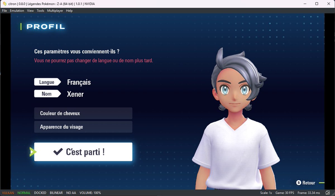Toggle DOCKED mode in the status bar
Image resolution: width=335 pixels, height=196 pixels.
40,192
